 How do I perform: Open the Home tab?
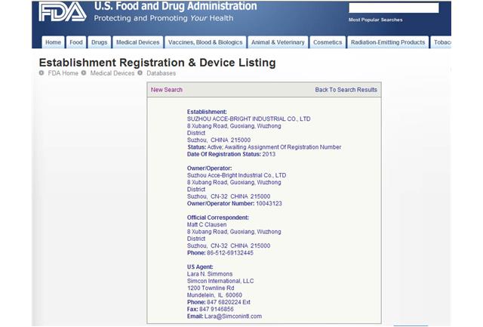[x=53, y=42]
